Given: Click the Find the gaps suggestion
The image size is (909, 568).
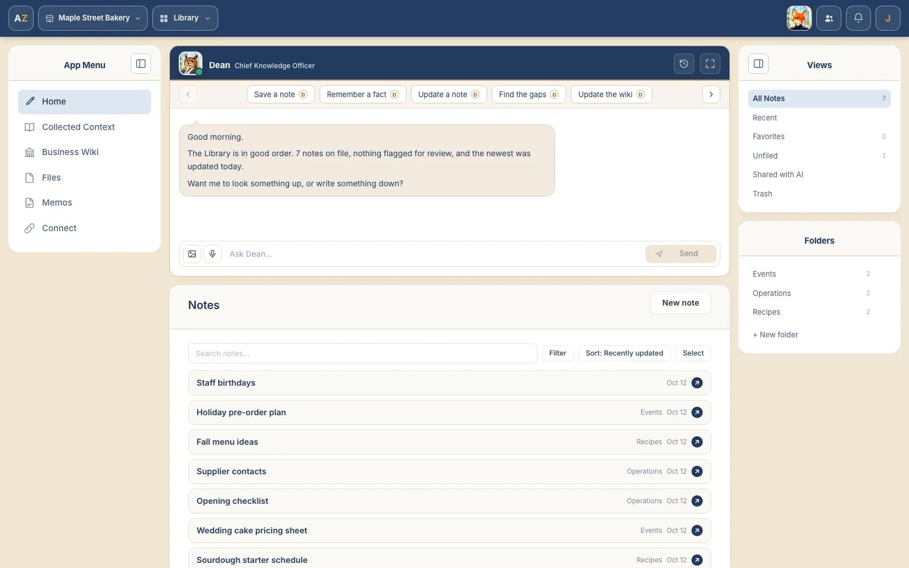Looking at the screenshot, I should 528,94.
